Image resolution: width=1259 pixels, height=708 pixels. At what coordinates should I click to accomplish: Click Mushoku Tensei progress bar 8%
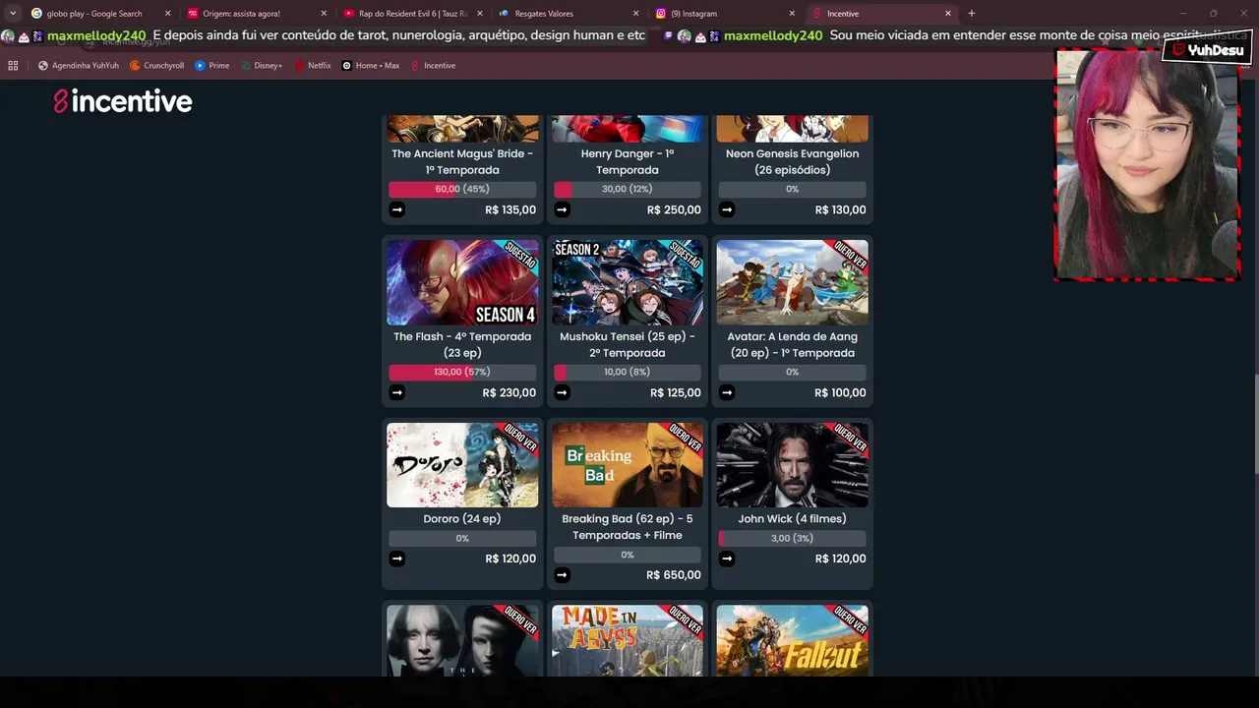(628, 372)
